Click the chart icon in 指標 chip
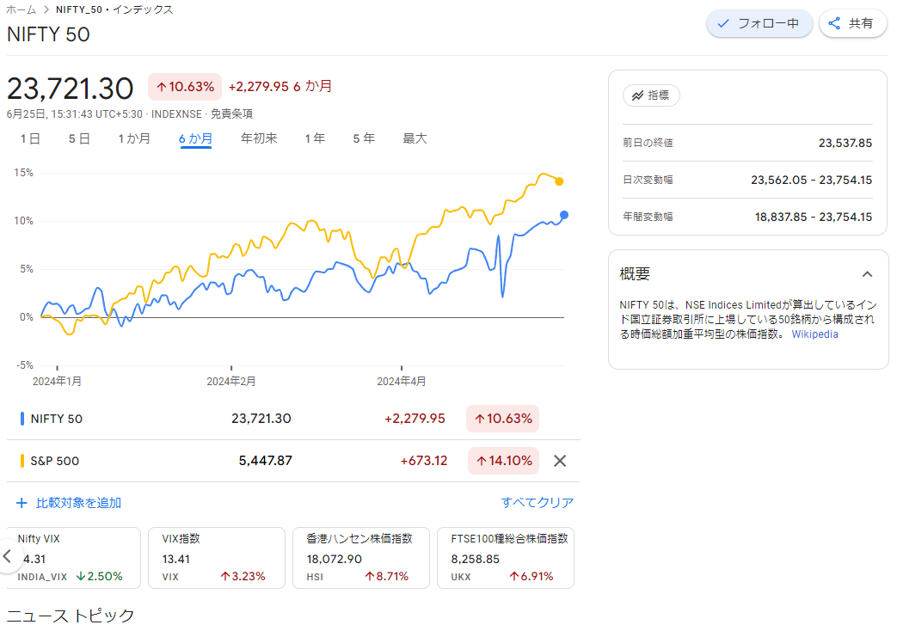 coord(637,95)
